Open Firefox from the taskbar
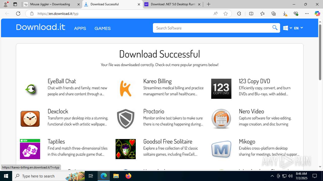323x181 pixels. [x=128, y=176]
